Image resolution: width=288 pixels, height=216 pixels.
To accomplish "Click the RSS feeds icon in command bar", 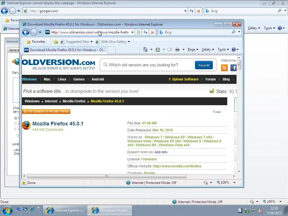I will (x=158, y=49).
